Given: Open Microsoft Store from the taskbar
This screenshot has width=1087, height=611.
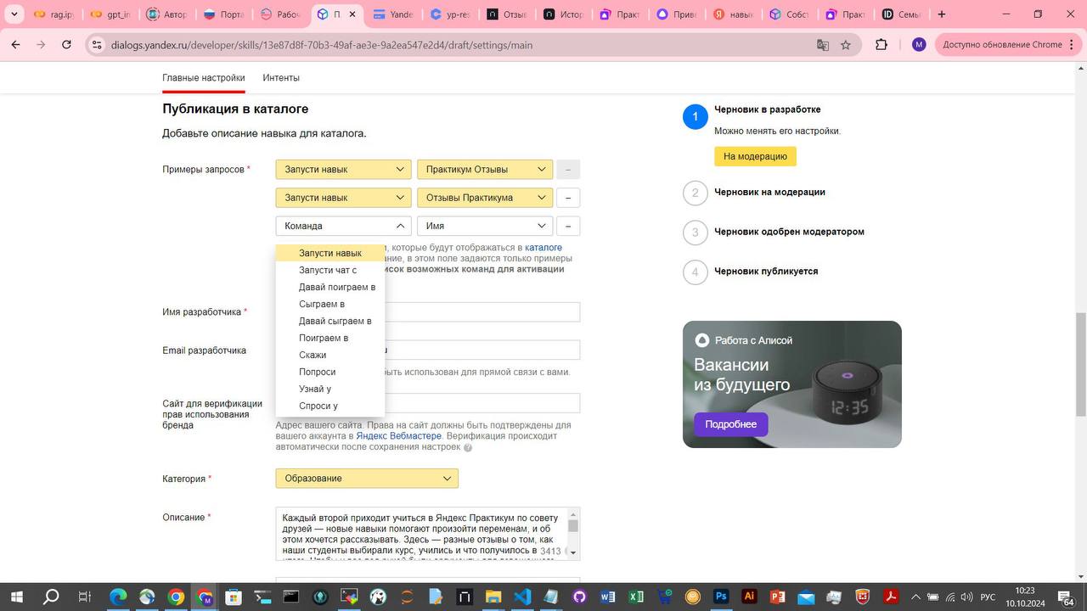Looking at the screenshot, I should click(x=234, y=597).
